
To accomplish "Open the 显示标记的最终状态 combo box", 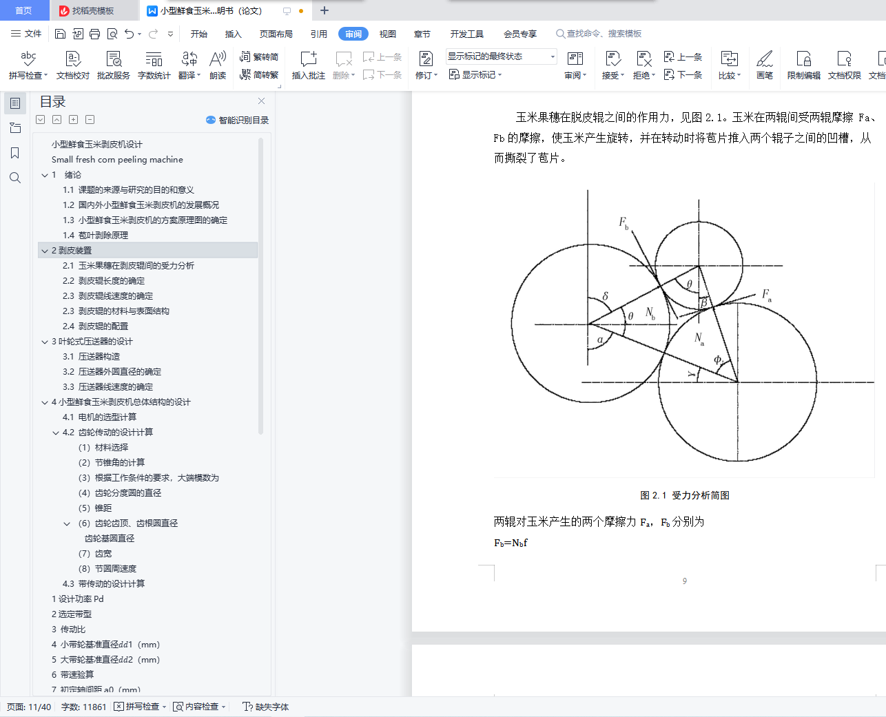I will pos(501,56).
